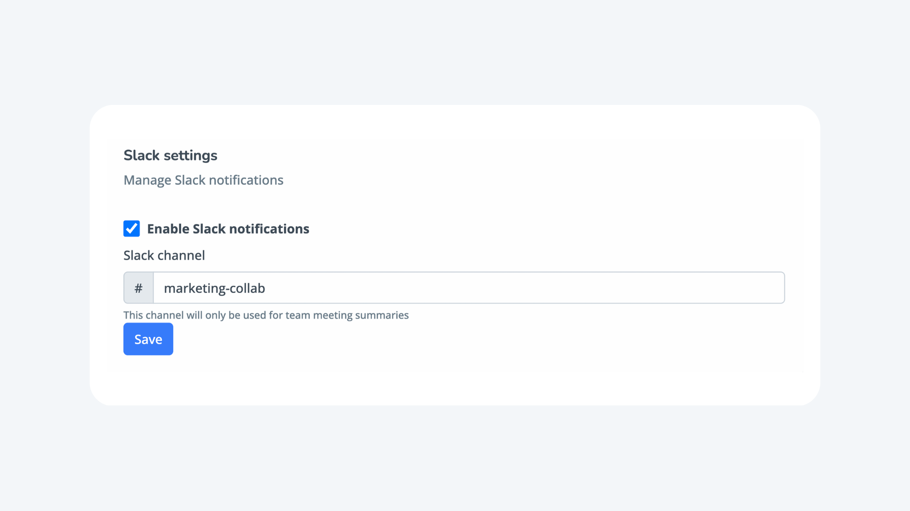The image size is (910, 511).
Task: Click the 'Enable Slack notifications' label text
Action: [228, 228]
